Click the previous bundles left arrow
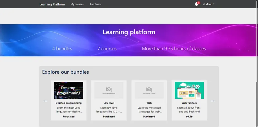Image resolution: width=258 pixels, height=127 pixels. pos(45,101)
